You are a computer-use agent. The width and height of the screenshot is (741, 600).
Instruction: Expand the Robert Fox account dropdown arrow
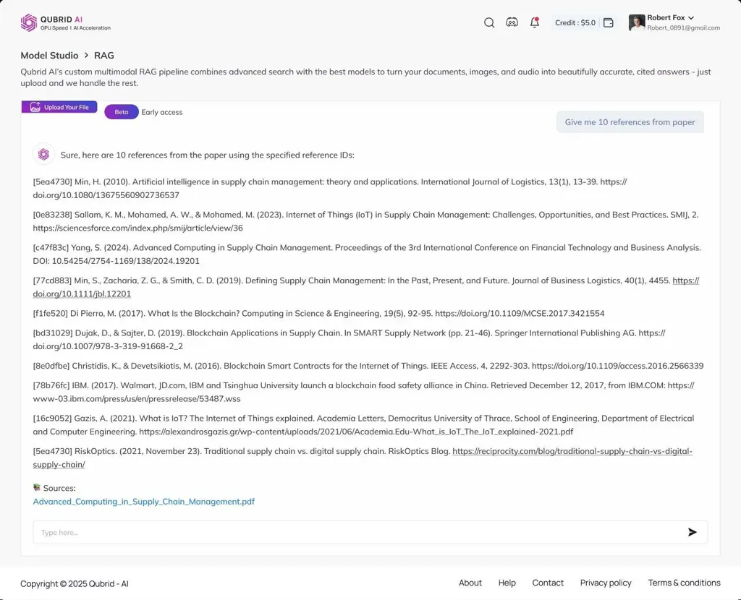691,18
